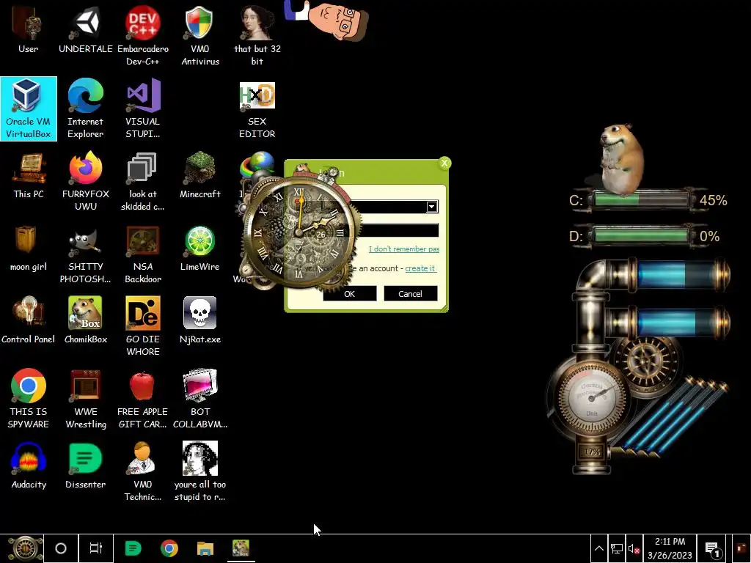The height and width of the screenshot is (563, 751).
Task: Launch LimeWire from the desktop
Action: pyautogui.click(x=199, y=248)
